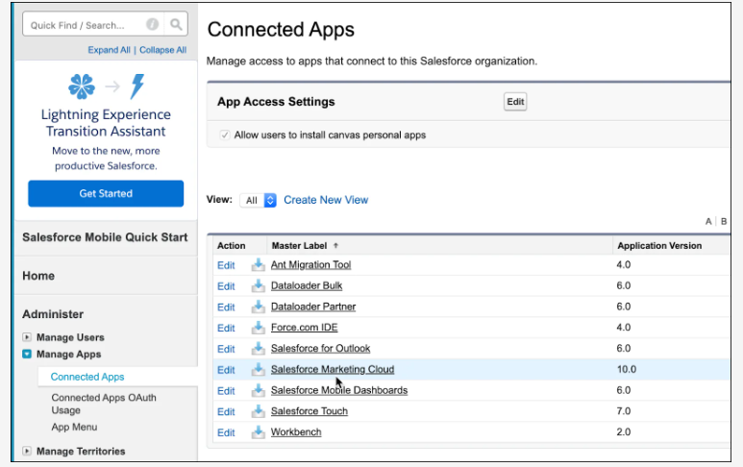Click Edit for Salesforce Touch
This screenshot has width=743, height=467.
click(x=226, y=411)
